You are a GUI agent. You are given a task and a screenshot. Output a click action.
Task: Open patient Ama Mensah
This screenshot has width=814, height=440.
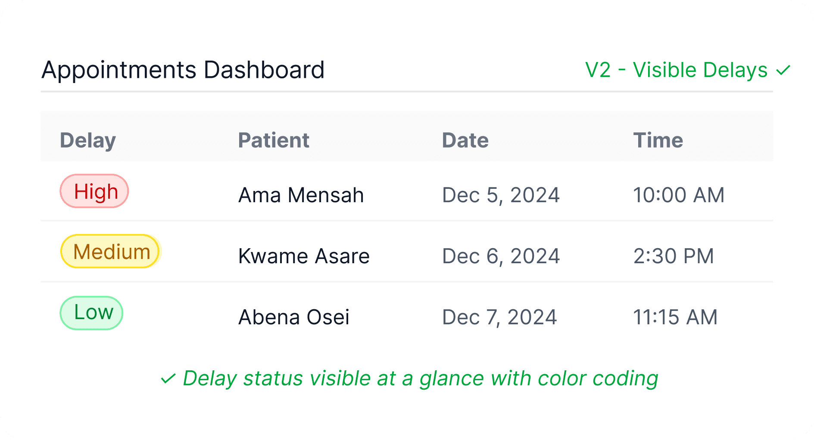point(301,195)
